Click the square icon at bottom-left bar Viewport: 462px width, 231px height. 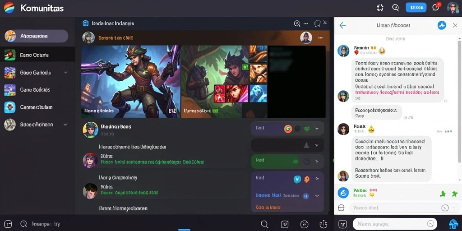coord(8,224)
